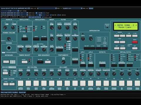Image resolution: width=141 pixels, height=105 pixels.
Task: Click the EG 1 INT knob
Action: [59, 39]
